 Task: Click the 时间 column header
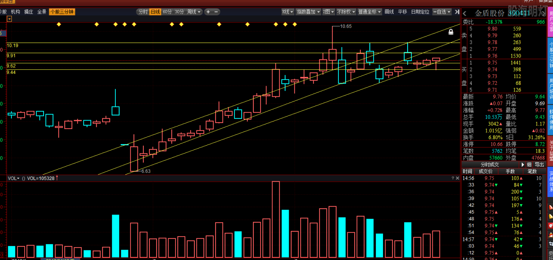click(467, 171)
